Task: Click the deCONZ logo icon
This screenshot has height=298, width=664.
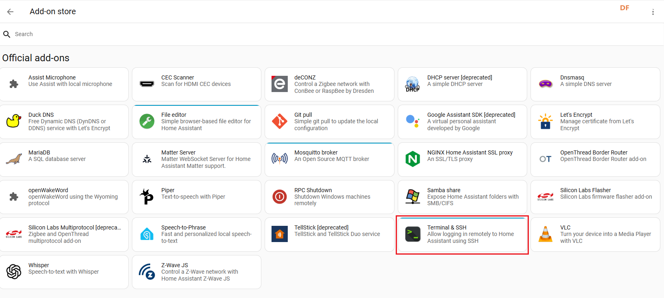Action: [x=280, y=84]
